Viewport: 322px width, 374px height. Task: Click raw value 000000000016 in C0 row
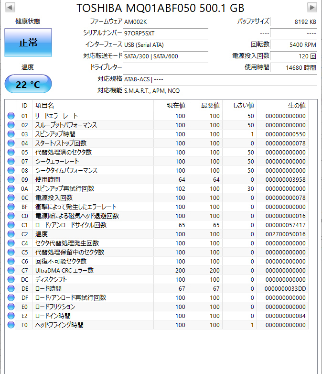pos(286,216)
